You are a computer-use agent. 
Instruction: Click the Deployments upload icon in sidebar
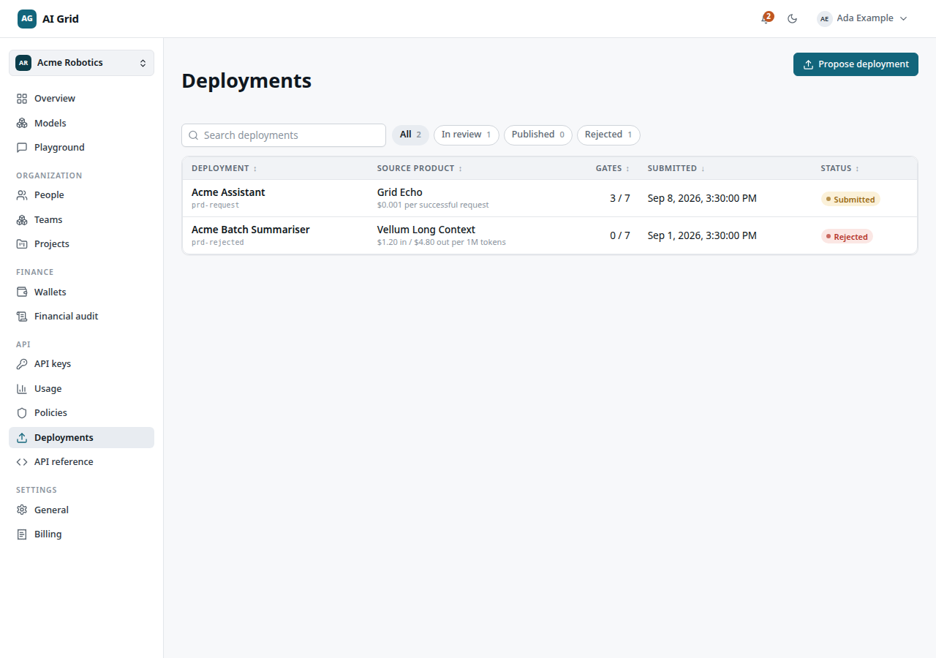pyautogui.click(x=22, y=438)
